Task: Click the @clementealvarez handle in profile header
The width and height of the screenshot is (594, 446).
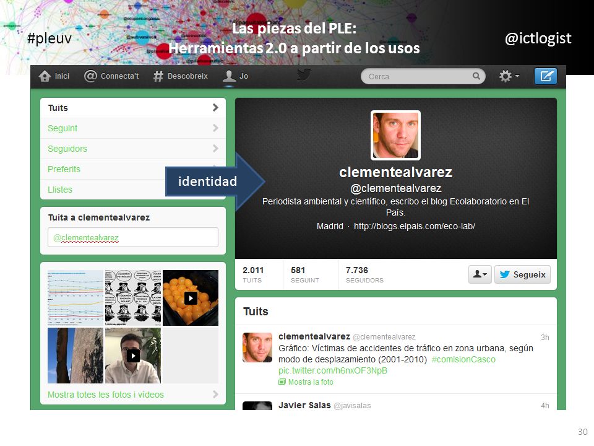Action: 396,188
